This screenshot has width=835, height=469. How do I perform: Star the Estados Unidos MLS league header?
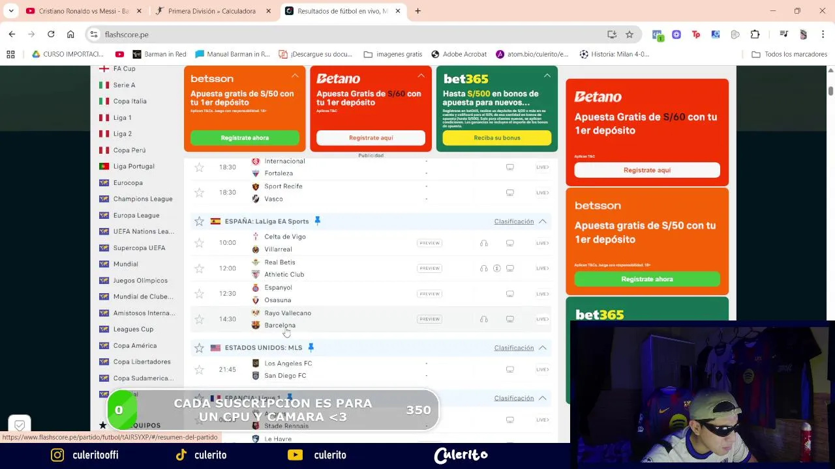199,348
